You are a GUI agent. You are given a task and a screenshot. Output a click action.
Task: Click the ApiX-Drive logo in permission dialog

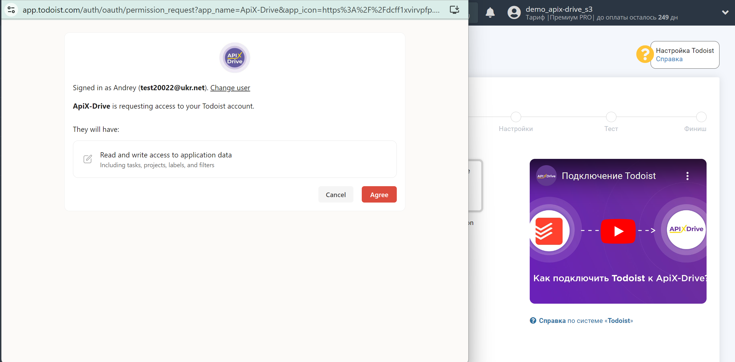tap(235, 58)
